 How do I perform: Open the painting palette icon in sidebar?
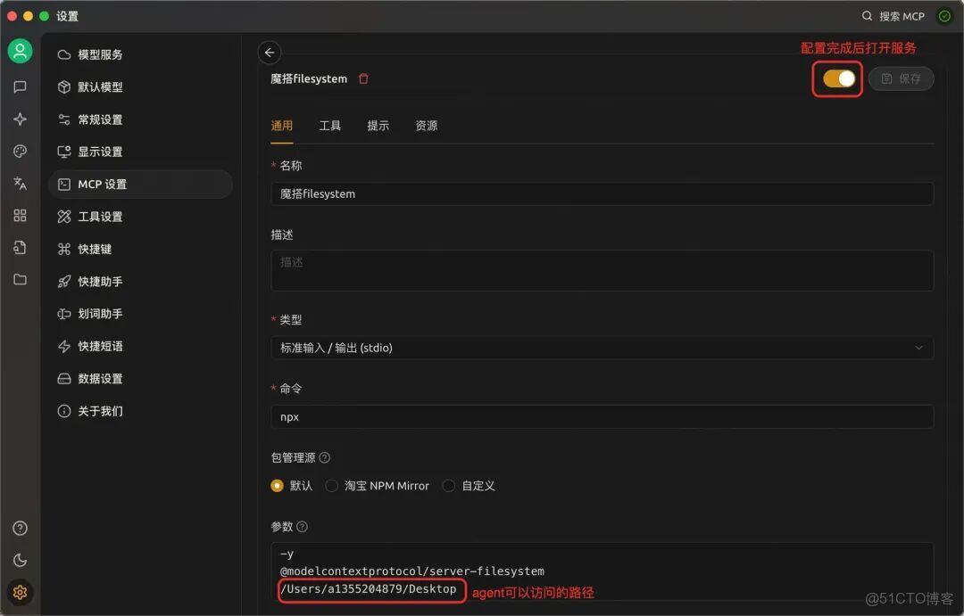pyautogui.click(x=20, y=151)
